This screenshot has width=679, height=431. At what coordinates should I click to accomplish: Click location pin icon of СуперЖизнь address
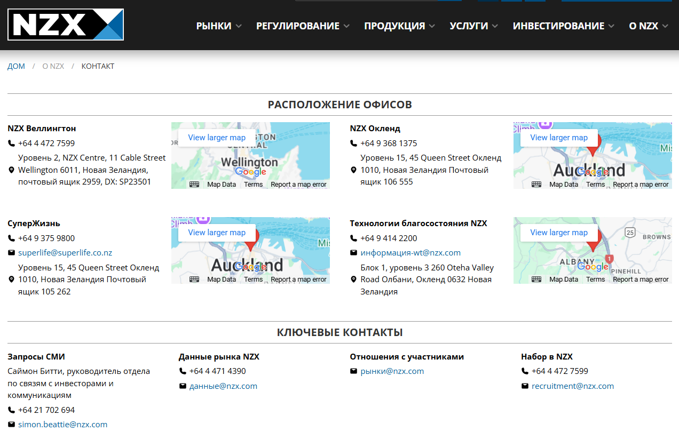11,280
